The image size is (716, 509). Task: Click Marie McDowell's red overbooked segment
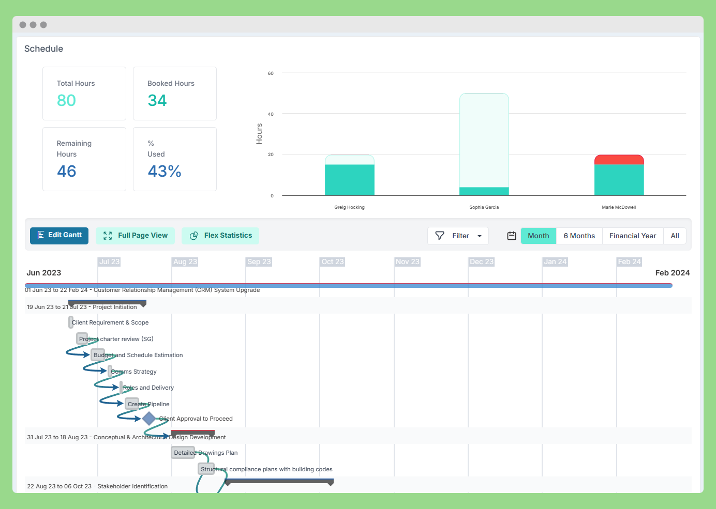[x=619, y=160]
